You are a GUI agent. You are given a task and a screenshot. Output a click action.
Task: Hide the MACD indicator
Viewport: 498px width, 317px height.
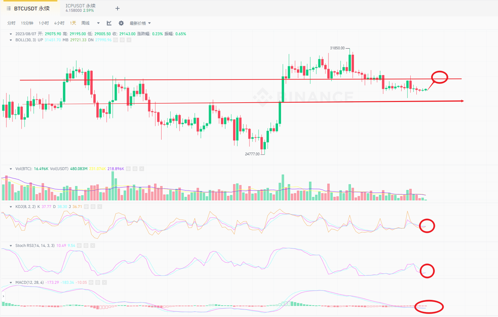tap(91, 282)
